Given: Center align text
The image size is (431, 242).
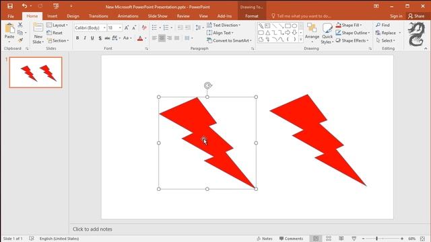Looking at the screenshot, I should [162, 38].
